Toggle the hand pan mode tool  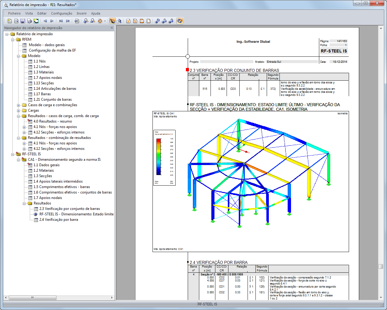112,21
